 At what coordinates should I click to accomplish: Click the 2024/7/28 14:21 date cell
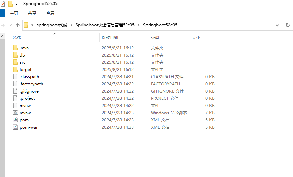(118, 77)
